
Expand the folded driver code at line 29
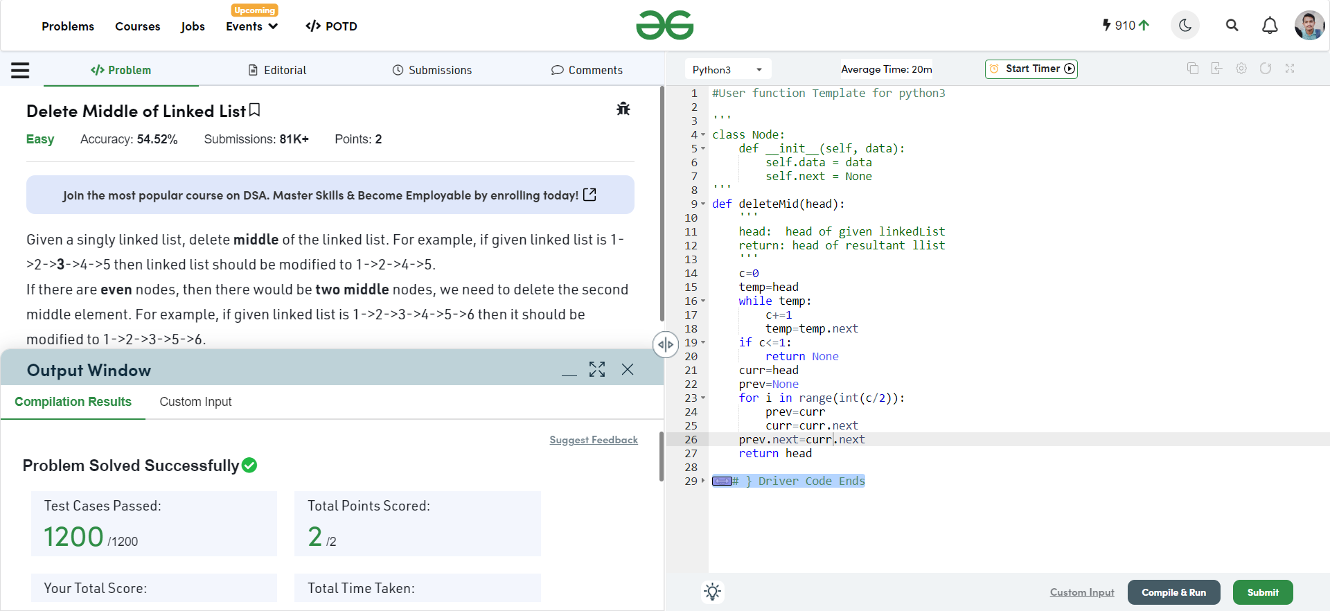703,481
